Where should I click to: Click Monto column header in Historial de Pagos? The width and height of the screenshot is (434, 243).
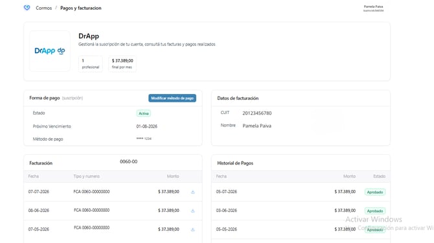[349, 176]
